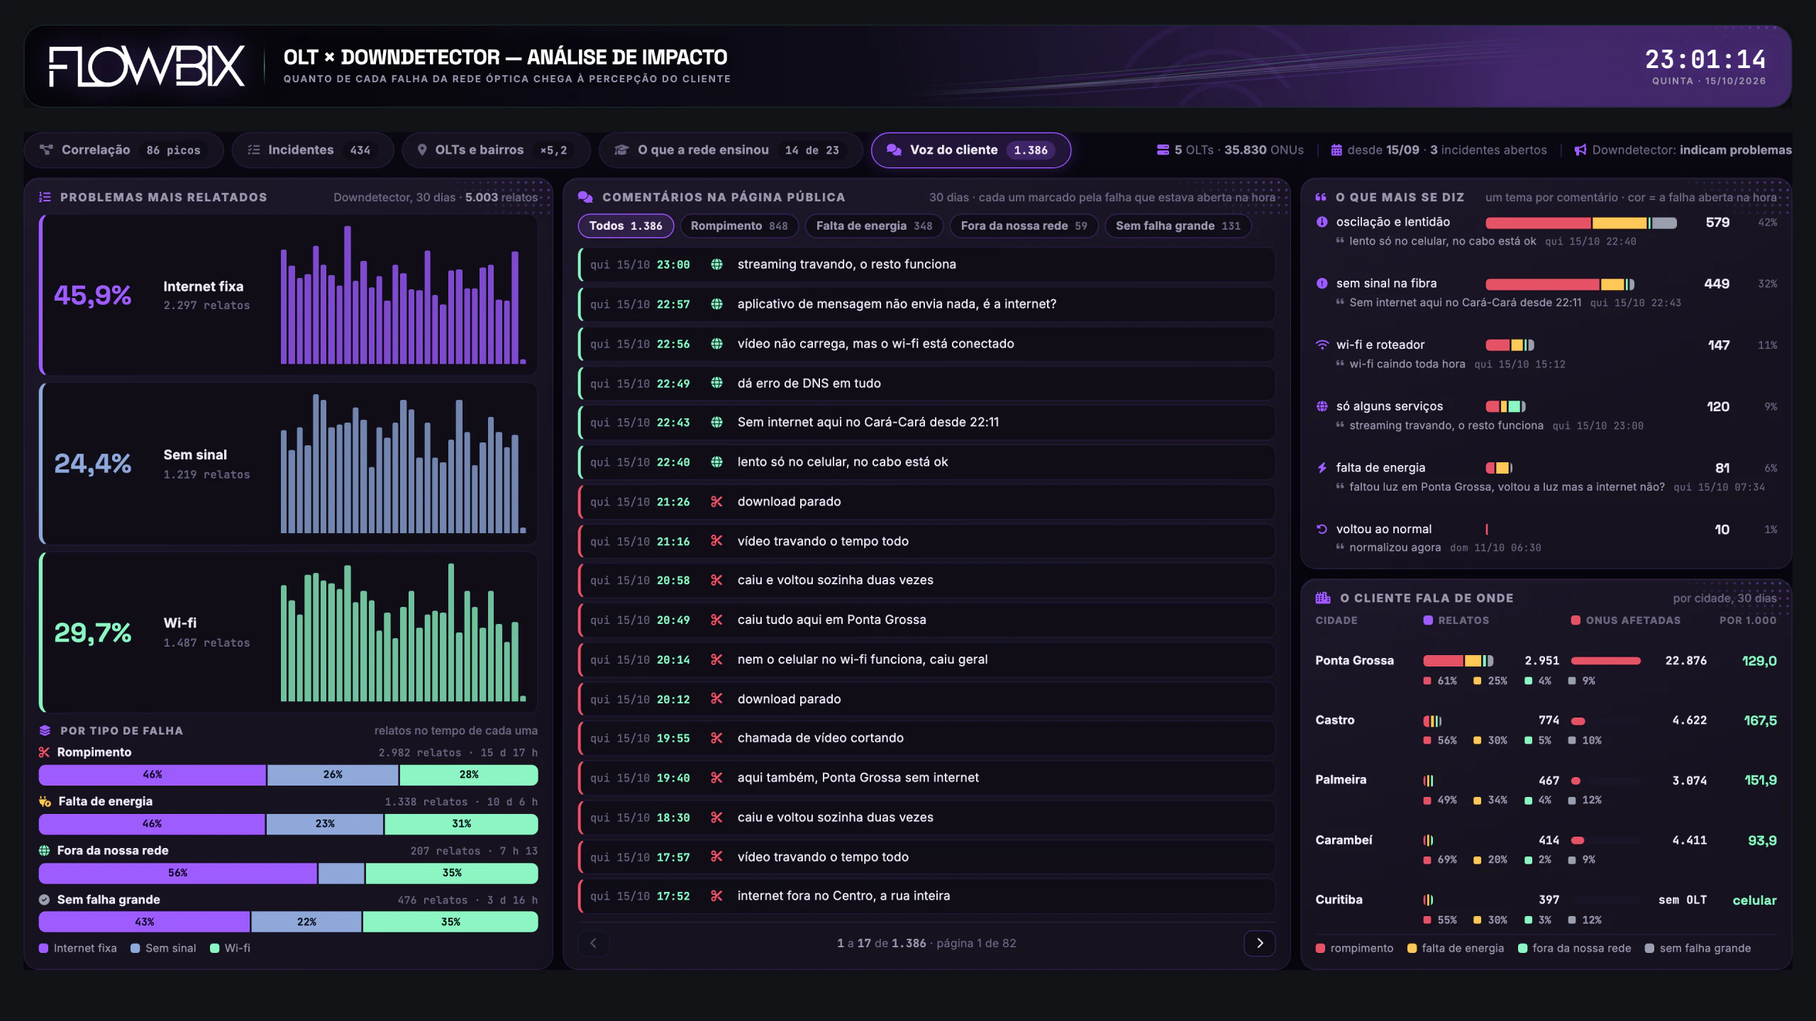The height and width of the screenshot is (1021, 1816).
Task: Click the voltou ao normal refresh icon
Action: coord(1322,530)
